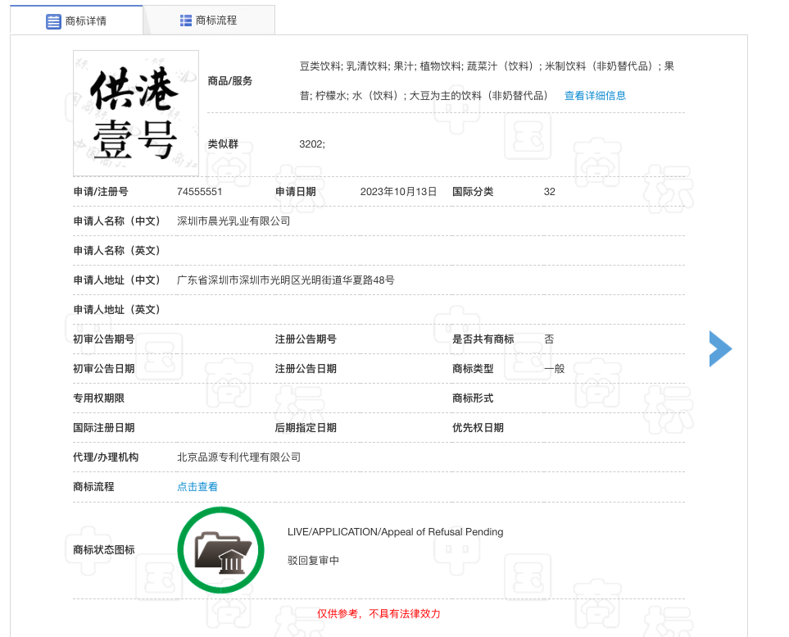Click the 商标流程 list icon
The height and width of the screenshot is (637, 789).
pyautogui.click(x=186, y=20)
